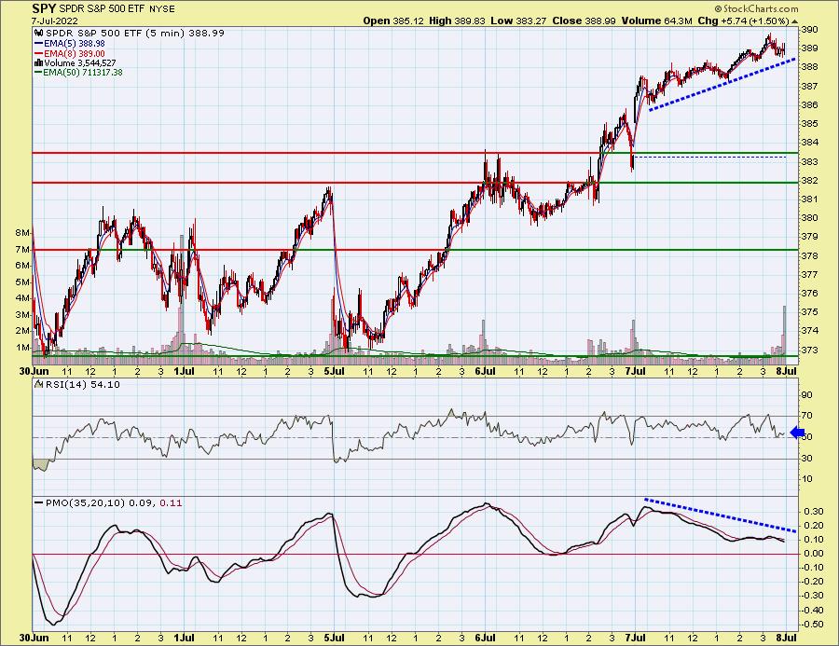Viewport: 839px width, 646px height.
Task: Click the 0.00 label on the PMO axis
Action: tap(813, 554)
